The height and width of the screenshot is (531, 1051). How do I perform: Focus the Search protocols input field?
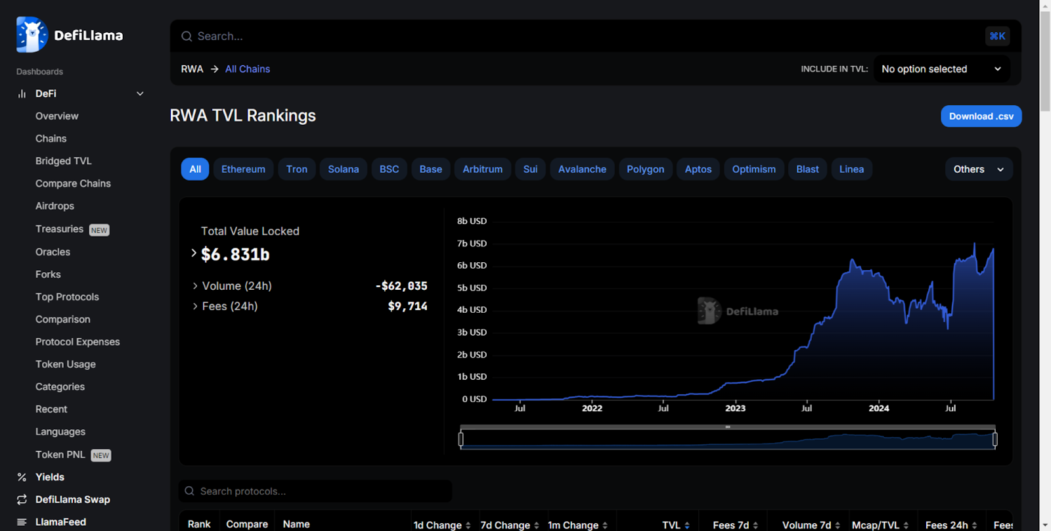point(315,491)
